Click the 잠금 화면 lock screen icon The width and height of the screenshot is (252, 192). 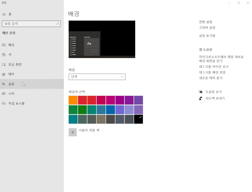4,64
